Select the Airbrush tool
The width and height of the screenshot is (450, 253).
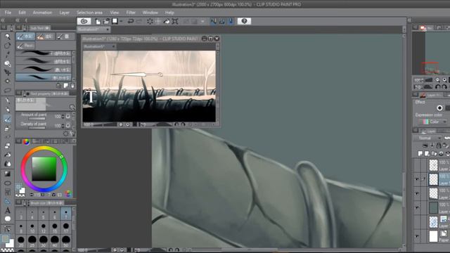[8, 128]
